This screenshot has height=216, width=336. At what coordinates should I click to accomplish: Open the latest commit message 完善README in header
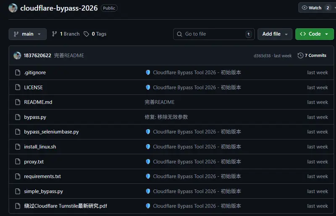(69, 55)
